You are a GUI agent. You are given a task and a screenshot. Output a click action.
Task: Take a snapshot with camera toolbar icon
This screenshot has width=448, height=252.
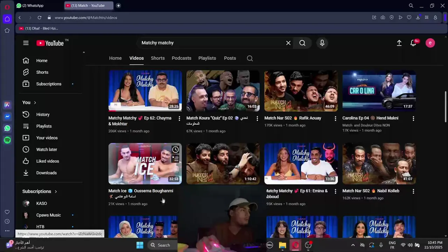pos(383,17)
